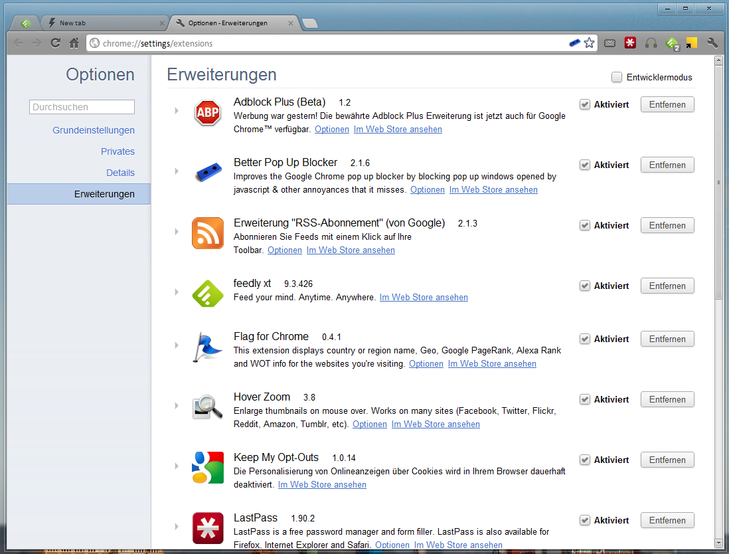The image size is (729, 554).
Task: Click the vertical scrollbar thumb
Action: (x=718, y=182)
